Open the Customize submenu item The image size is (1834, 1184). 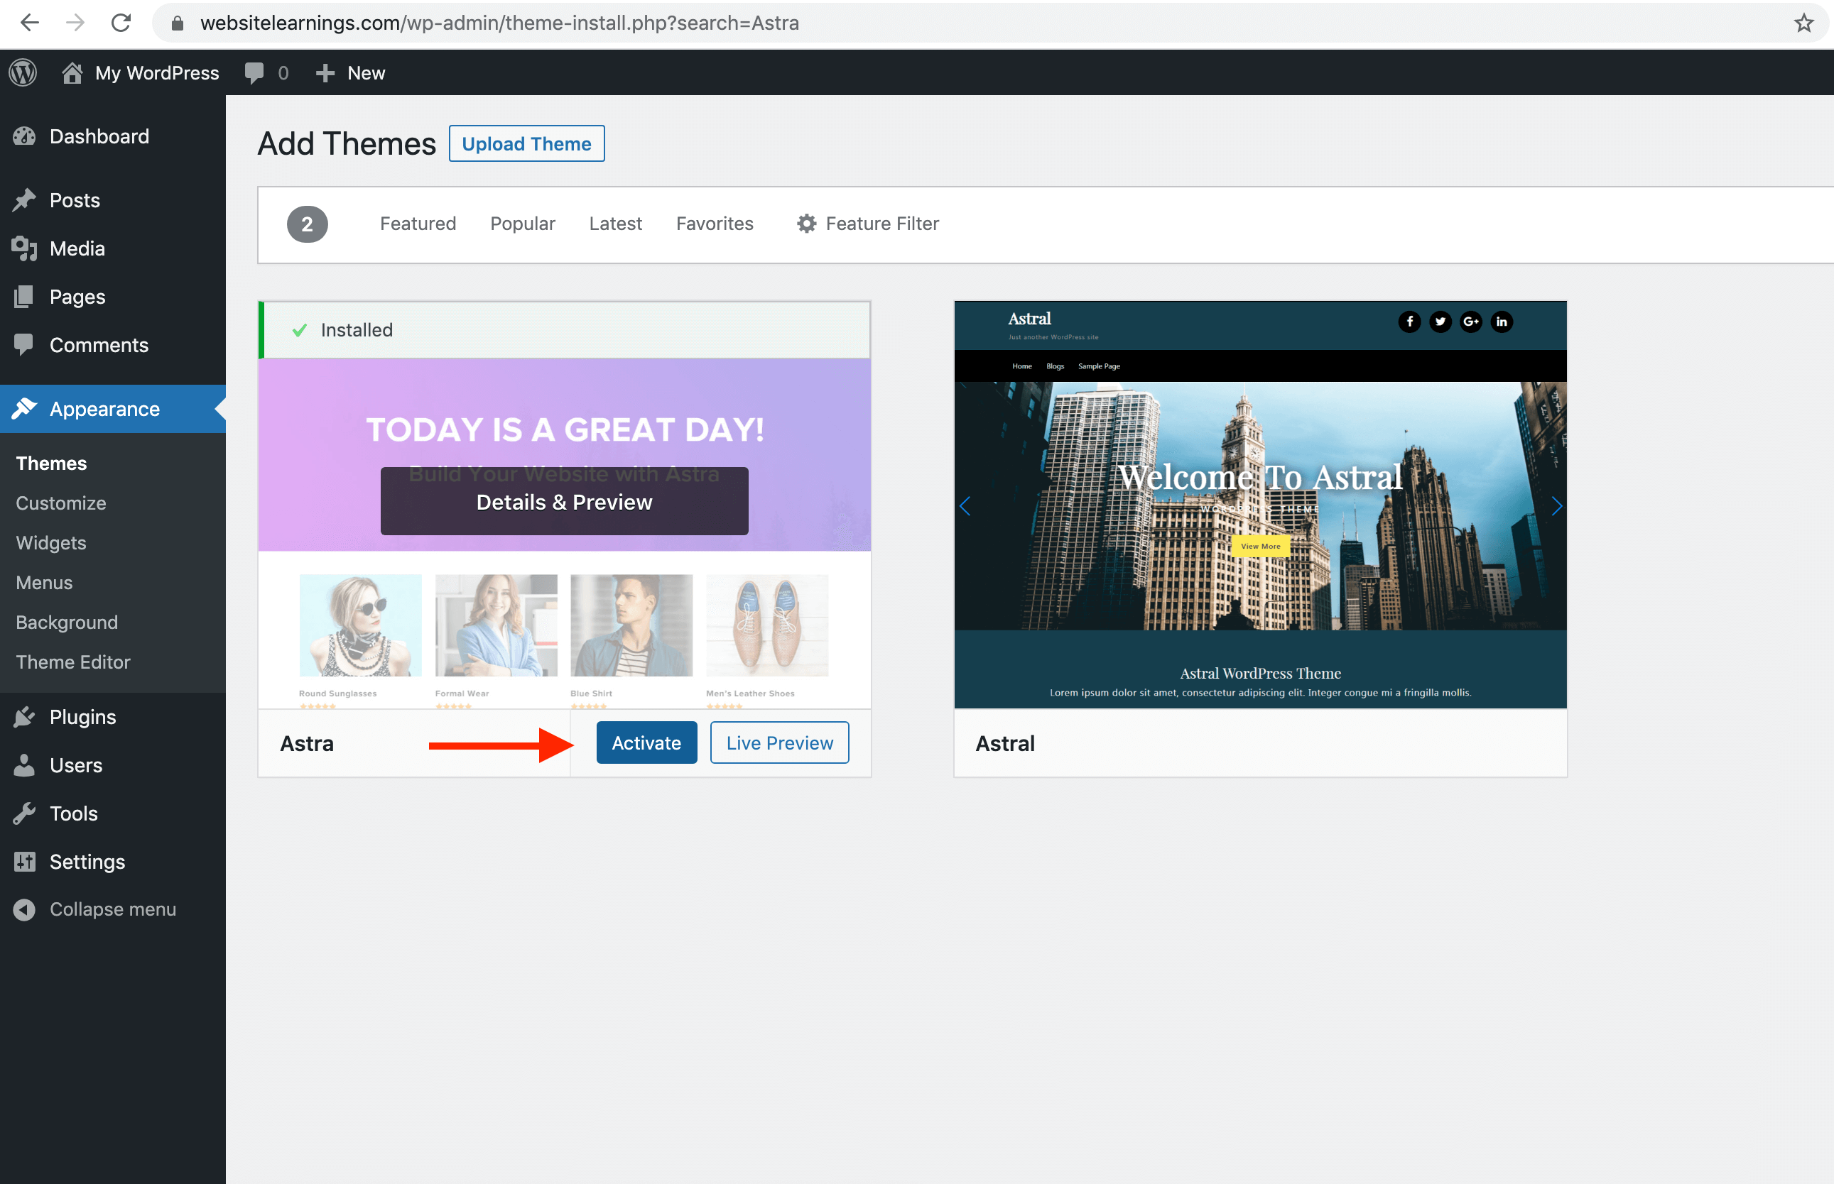(61, 503)
